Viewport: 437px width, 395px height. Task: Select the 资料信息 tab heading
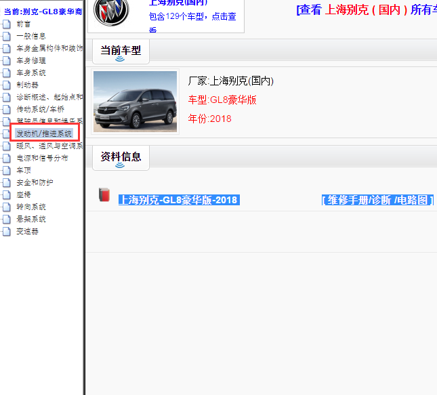[x=121, y=157]
